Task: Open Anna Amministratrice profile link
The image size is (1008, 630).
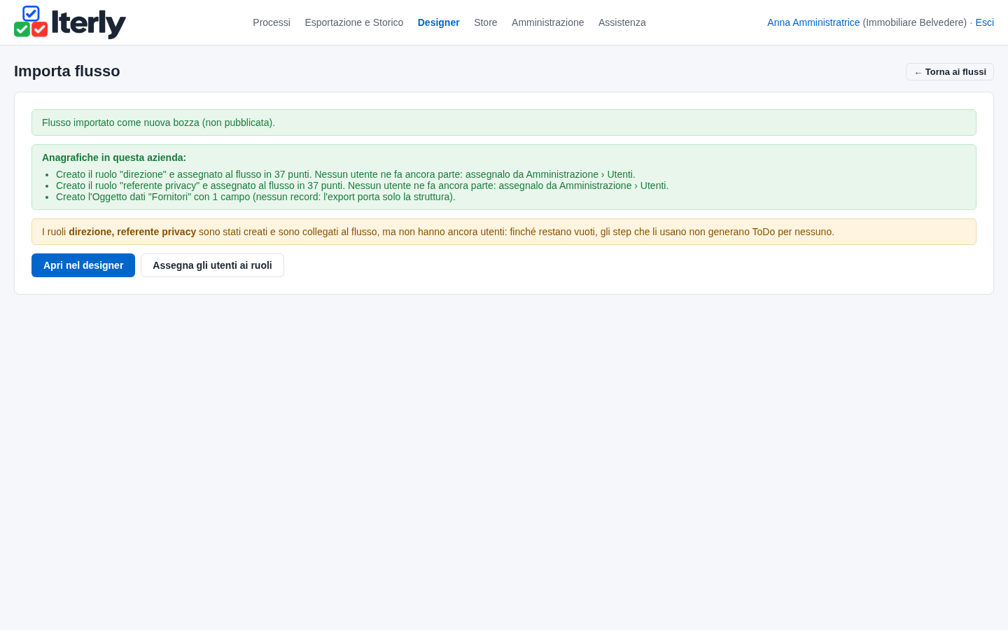Action: click(813, 22)
